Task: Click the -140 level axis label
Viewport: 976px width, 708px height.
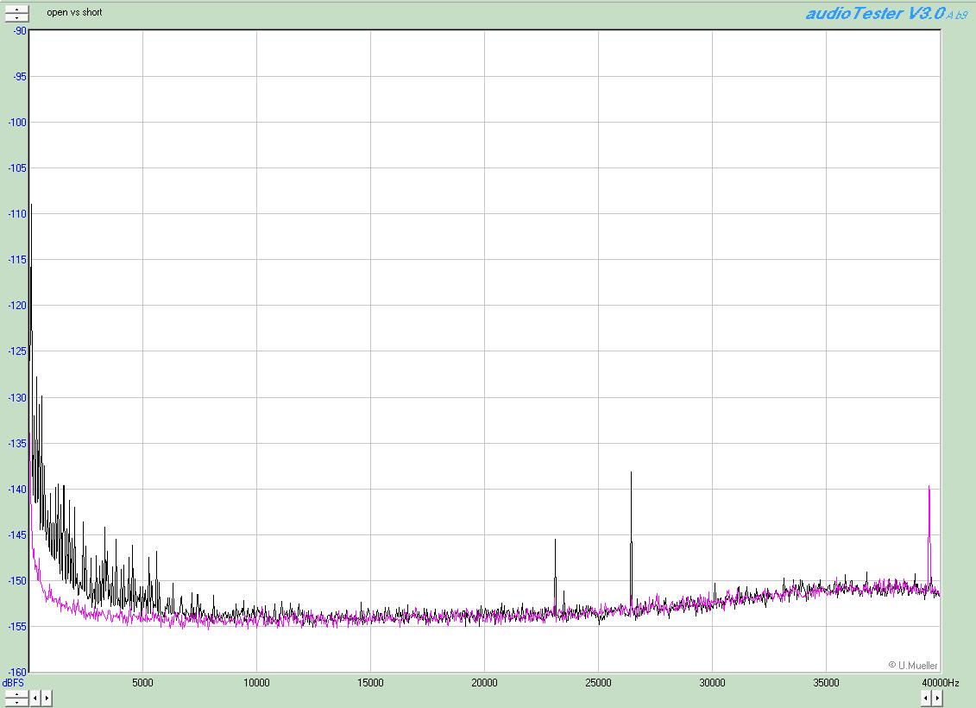Action: pos(17,490)
